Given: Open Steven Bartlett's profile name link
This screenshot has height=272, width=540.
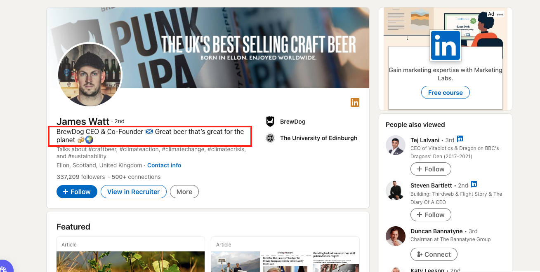Looking at the screenshot, I should coord(431,185).
